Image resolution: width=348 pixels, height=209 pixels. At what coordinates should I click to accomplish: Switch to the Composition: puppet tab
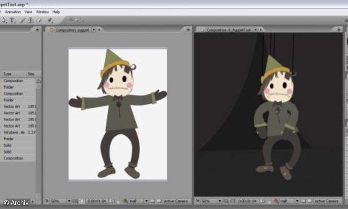tap(72, 30)
